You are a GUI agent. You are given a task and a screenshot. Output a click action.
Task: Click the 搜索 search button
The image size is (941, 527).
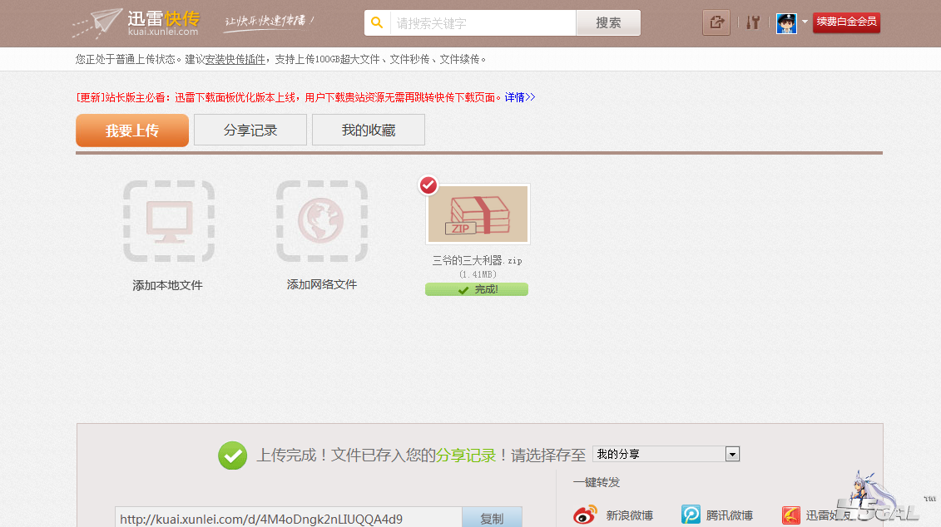tap(608, 23)
